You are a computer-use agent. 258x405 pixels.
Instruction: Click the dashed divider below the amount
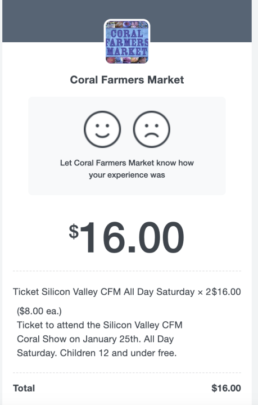coord(127,271)
